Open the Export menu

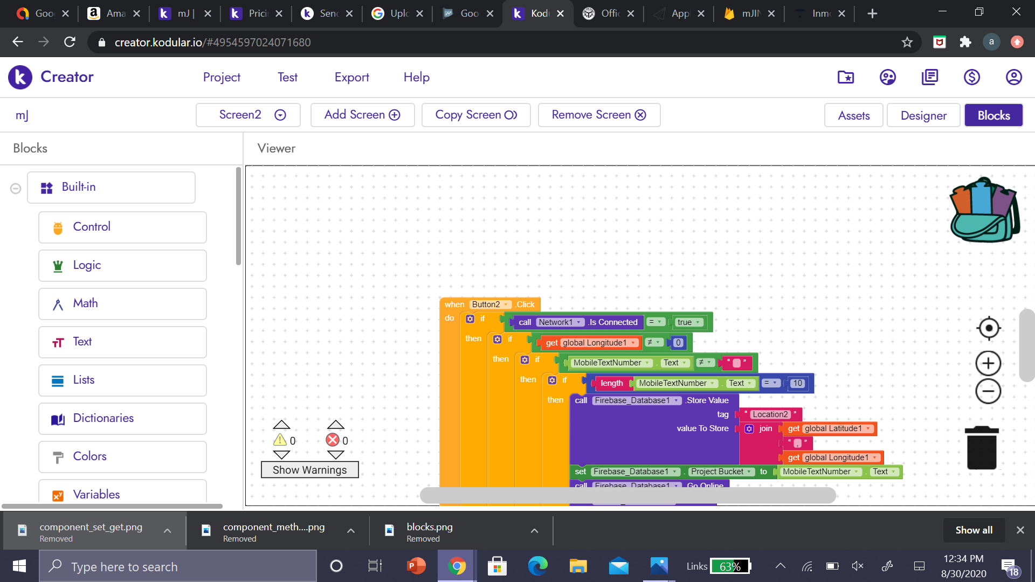tap(351, 77)
